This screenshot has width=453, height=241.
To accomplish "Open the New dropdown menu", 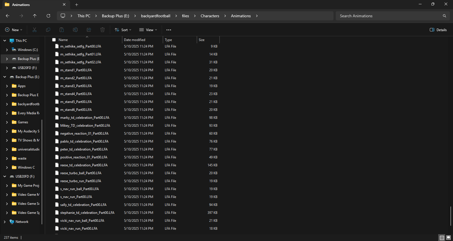I will coord(14,30).
